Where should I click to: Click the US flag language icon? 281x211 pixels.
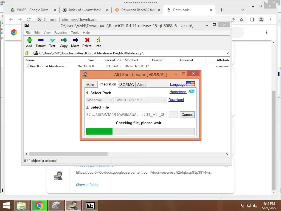(190, 84)
